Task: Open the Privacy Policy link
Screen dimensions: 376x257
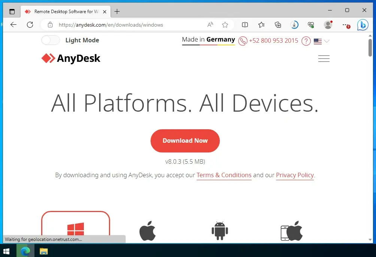Action: click(295, 175)
